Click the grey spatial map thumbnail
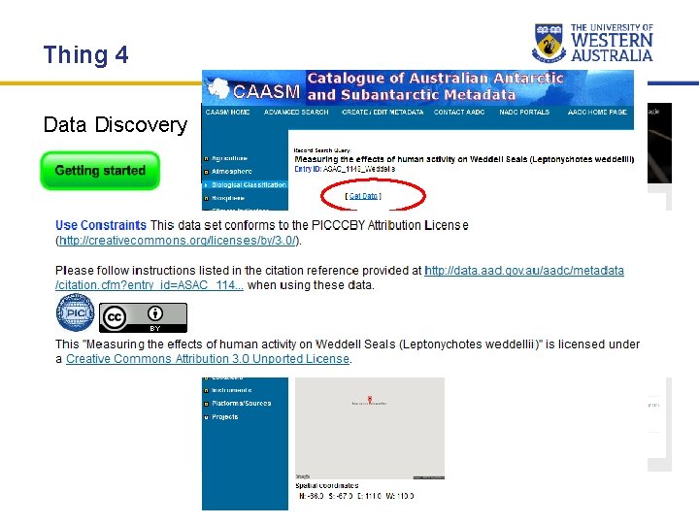The height and width of the screenshot is (524, 699). [x=370, y=429]
